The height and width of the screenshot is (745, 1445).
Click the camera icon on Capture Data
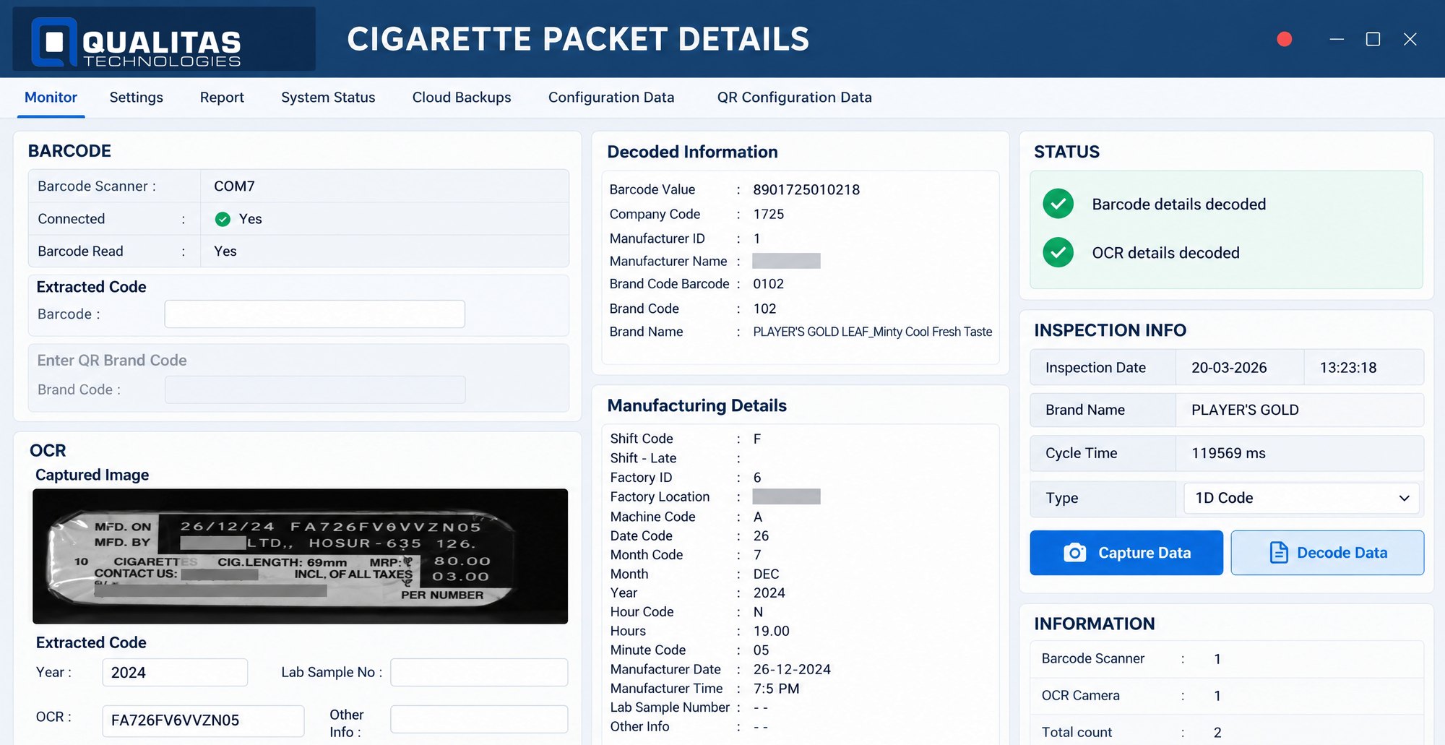point(1074,553)
